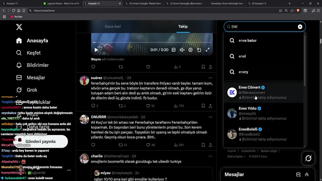Repost ONURRR post with 13 reposts
This screenshot has height=181, width=322.
click(x=123, y=145)
